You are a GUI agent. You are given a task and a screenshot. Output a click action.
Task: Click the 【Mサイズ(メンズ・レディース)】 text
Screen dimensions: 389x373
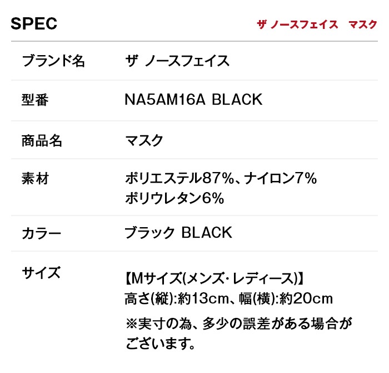click(x=215, y=278)
